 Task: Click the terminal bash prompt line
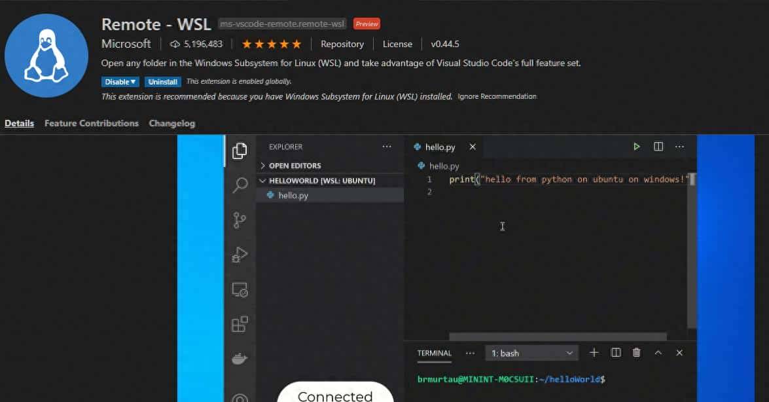click(x=511, y=379)
